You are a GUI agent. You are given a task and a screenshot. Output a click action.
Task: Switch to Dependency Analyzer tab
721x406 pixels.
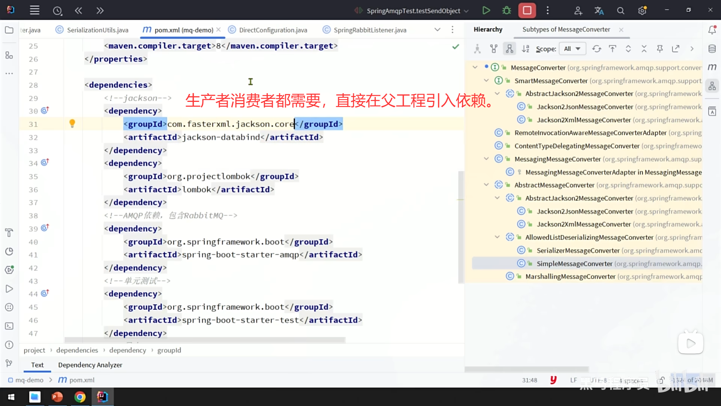coord(90,365)
